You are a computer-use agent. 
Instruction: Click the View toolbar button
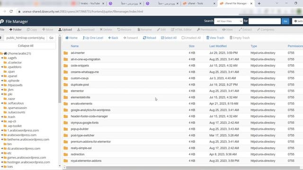(227, 29)
